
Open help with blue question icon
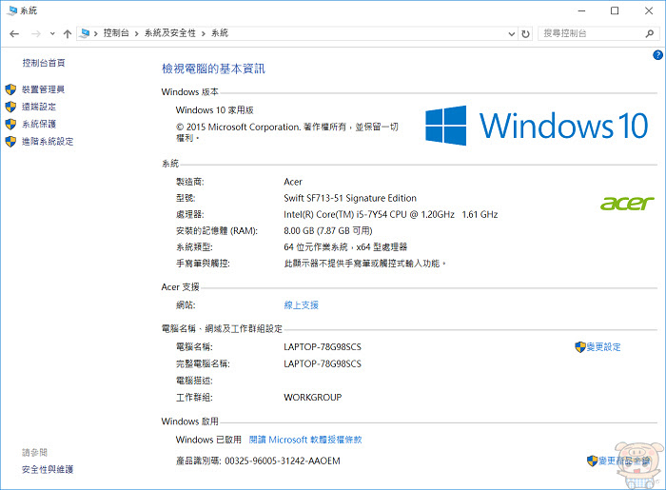(x=657, y=55)
